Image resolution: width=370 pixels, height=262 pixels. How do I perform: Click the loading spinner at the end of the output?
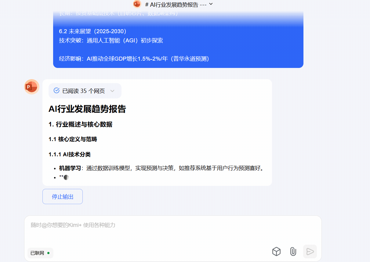66,177
